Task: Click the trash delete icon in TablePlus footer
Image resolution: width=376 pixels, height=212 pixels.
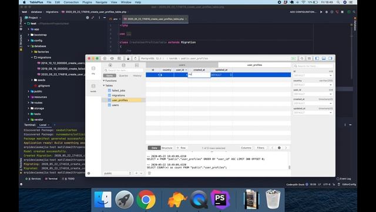Action: (x=149, y=173)
